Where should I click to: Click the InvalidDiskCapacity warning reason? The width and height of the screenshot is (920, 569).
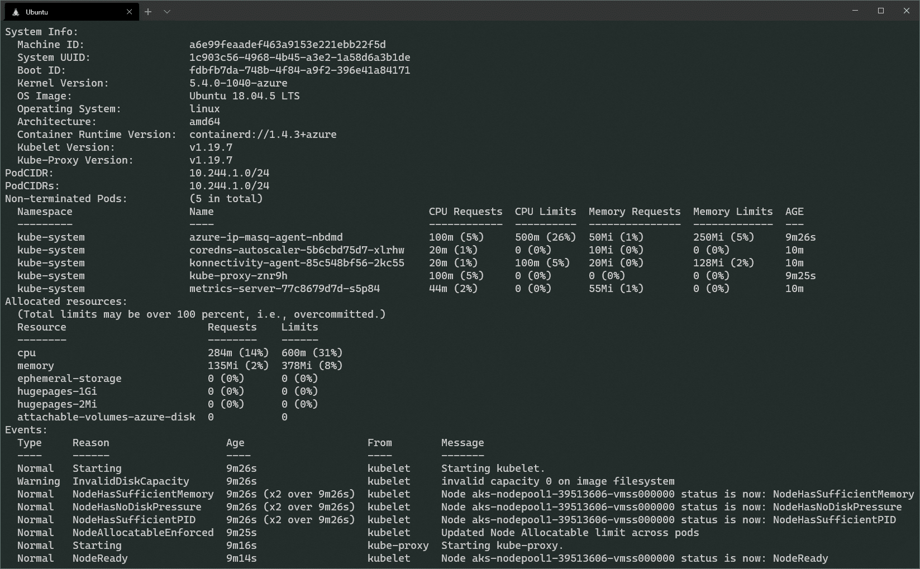pos(131,481)
